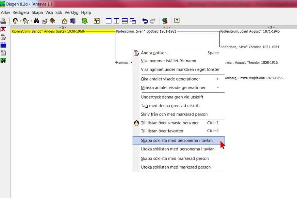Open dropdown arrow beside favorites icon

tap(31, 21)
